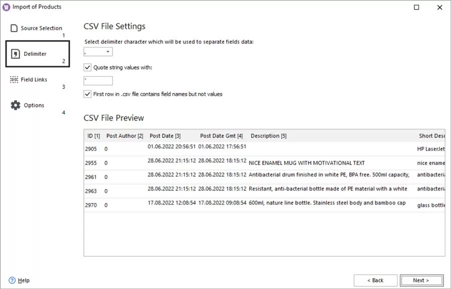Click the application logo in the title bar
The width and height of the screenshot is (451, 289).
6,6
